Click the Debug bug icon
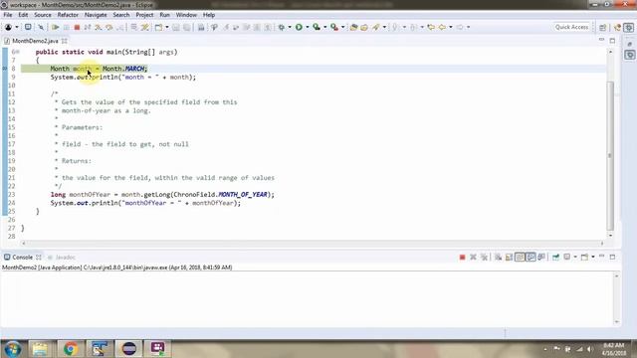The height and width of the screenshot is (358, 637). coord(281,27)
